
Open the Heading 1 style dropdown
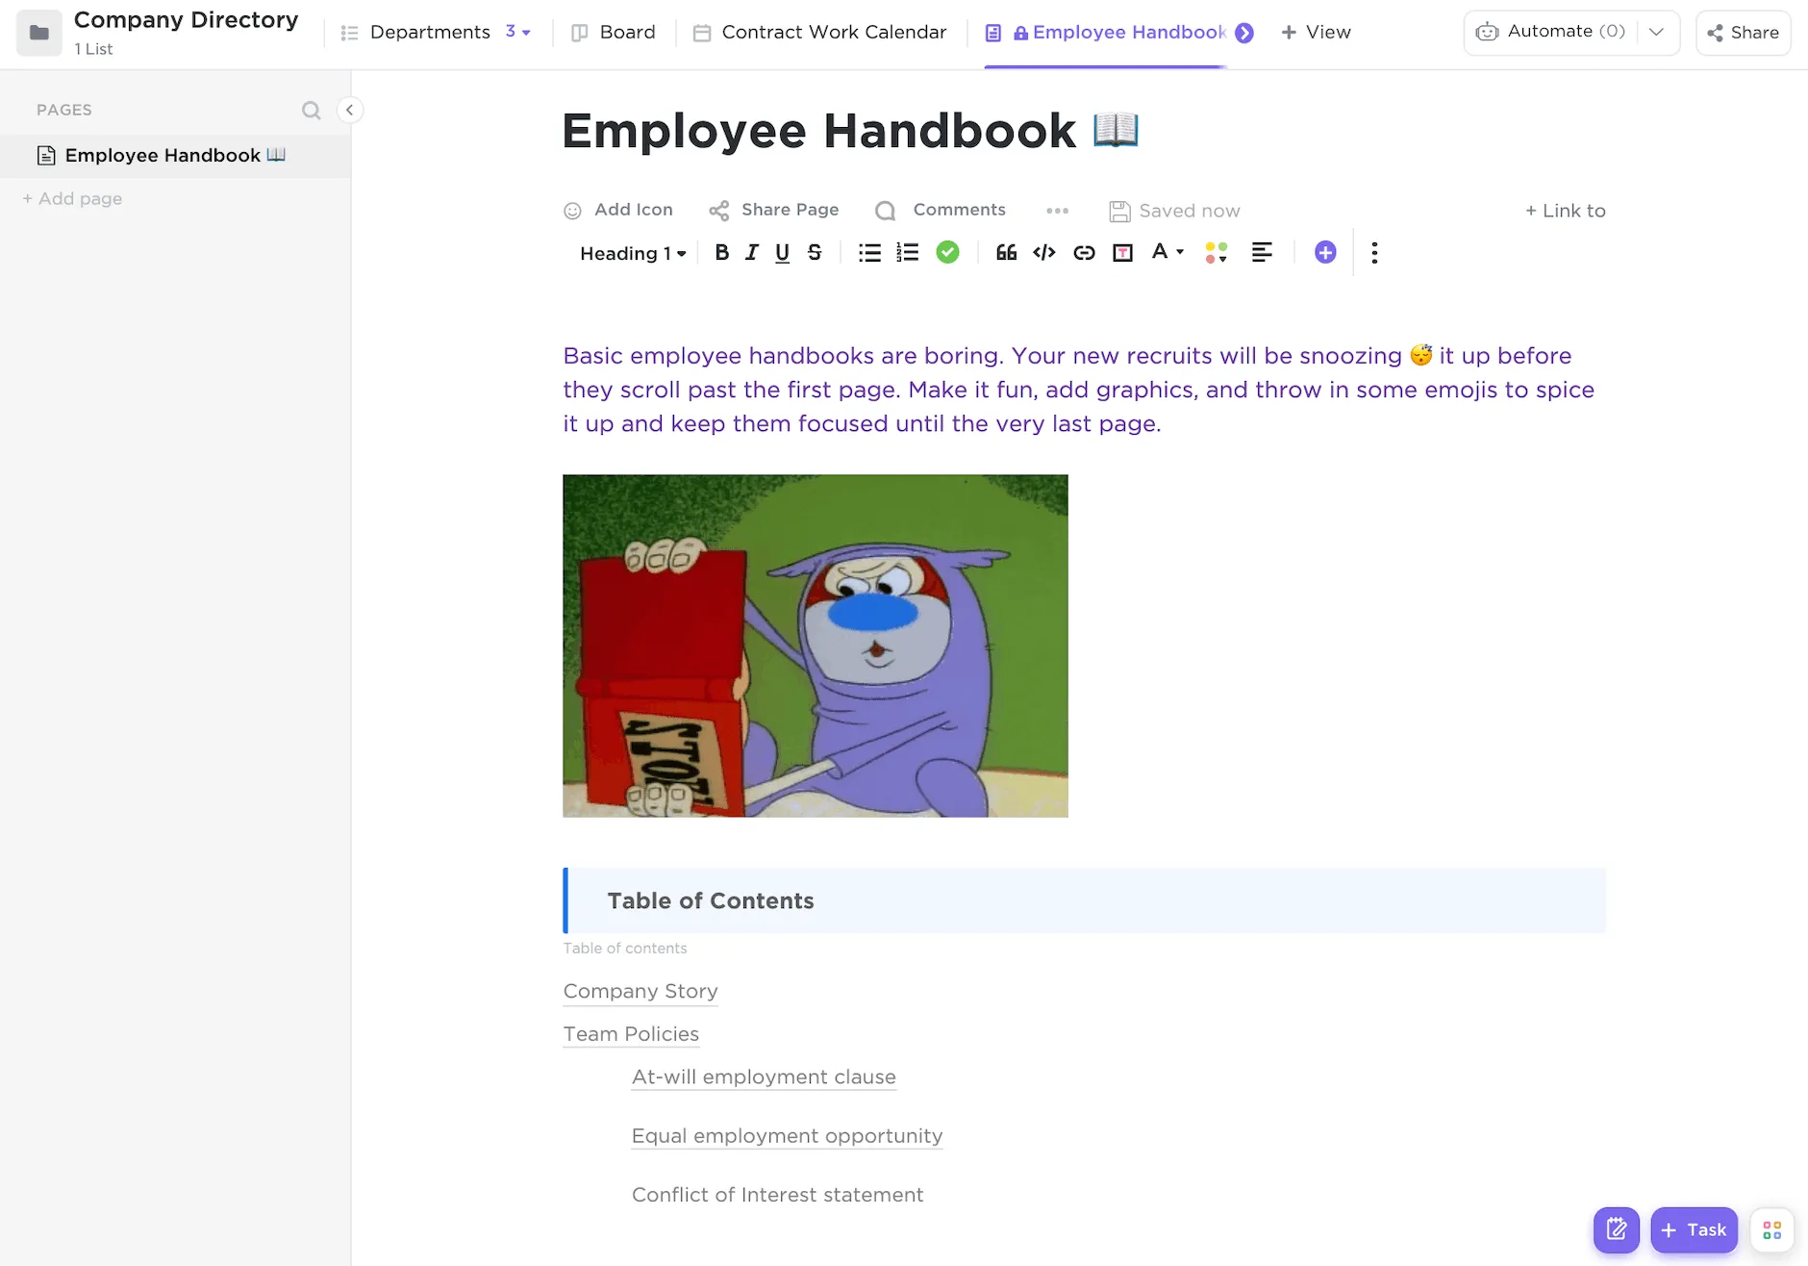click(633, 253)
